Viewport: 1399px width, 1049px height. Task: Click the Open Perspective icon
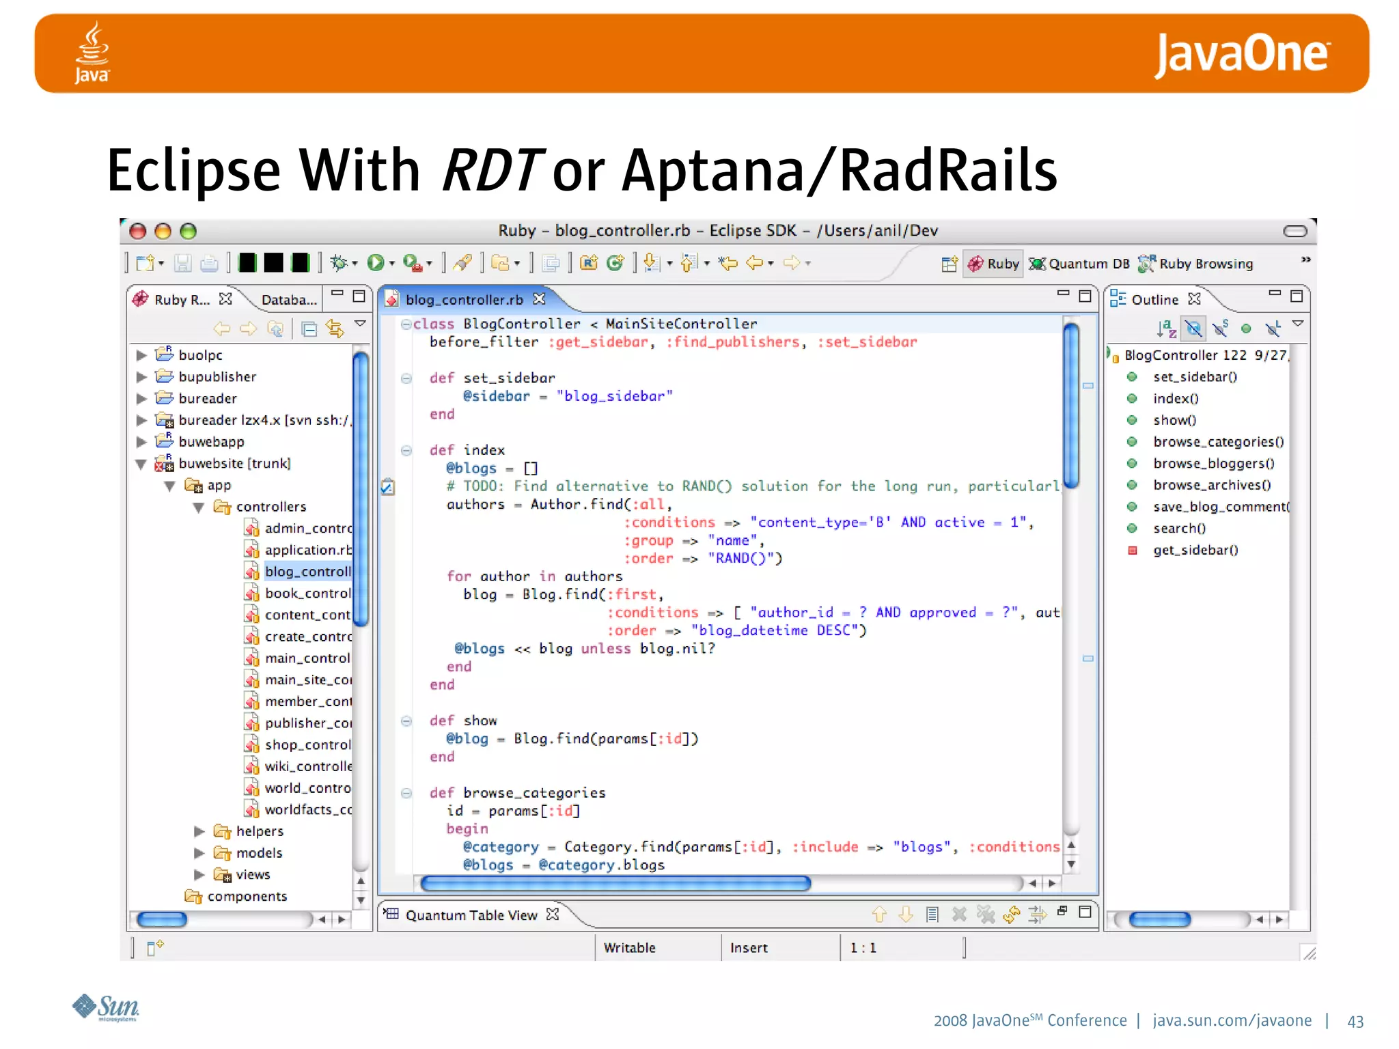[x=949, y=264]
